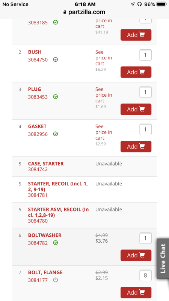Image resolution: width=169 pixels, height=301 pixels.
Task: Open the GASKET part name link
Action: pos(37,126)
